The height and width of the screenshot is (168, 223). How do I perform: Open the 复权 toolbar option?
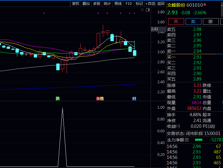pos(76,4)
